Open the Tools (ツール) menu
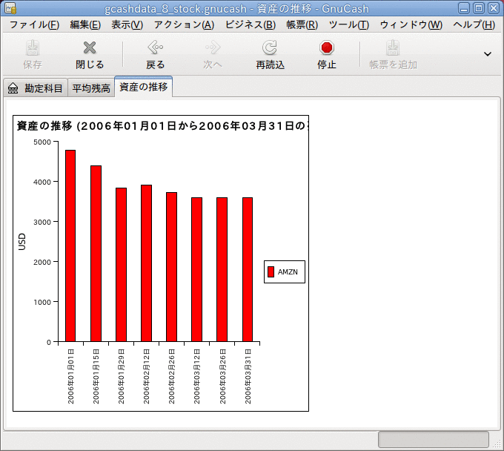Screen dimensions: 504x451 coord(348,24)
